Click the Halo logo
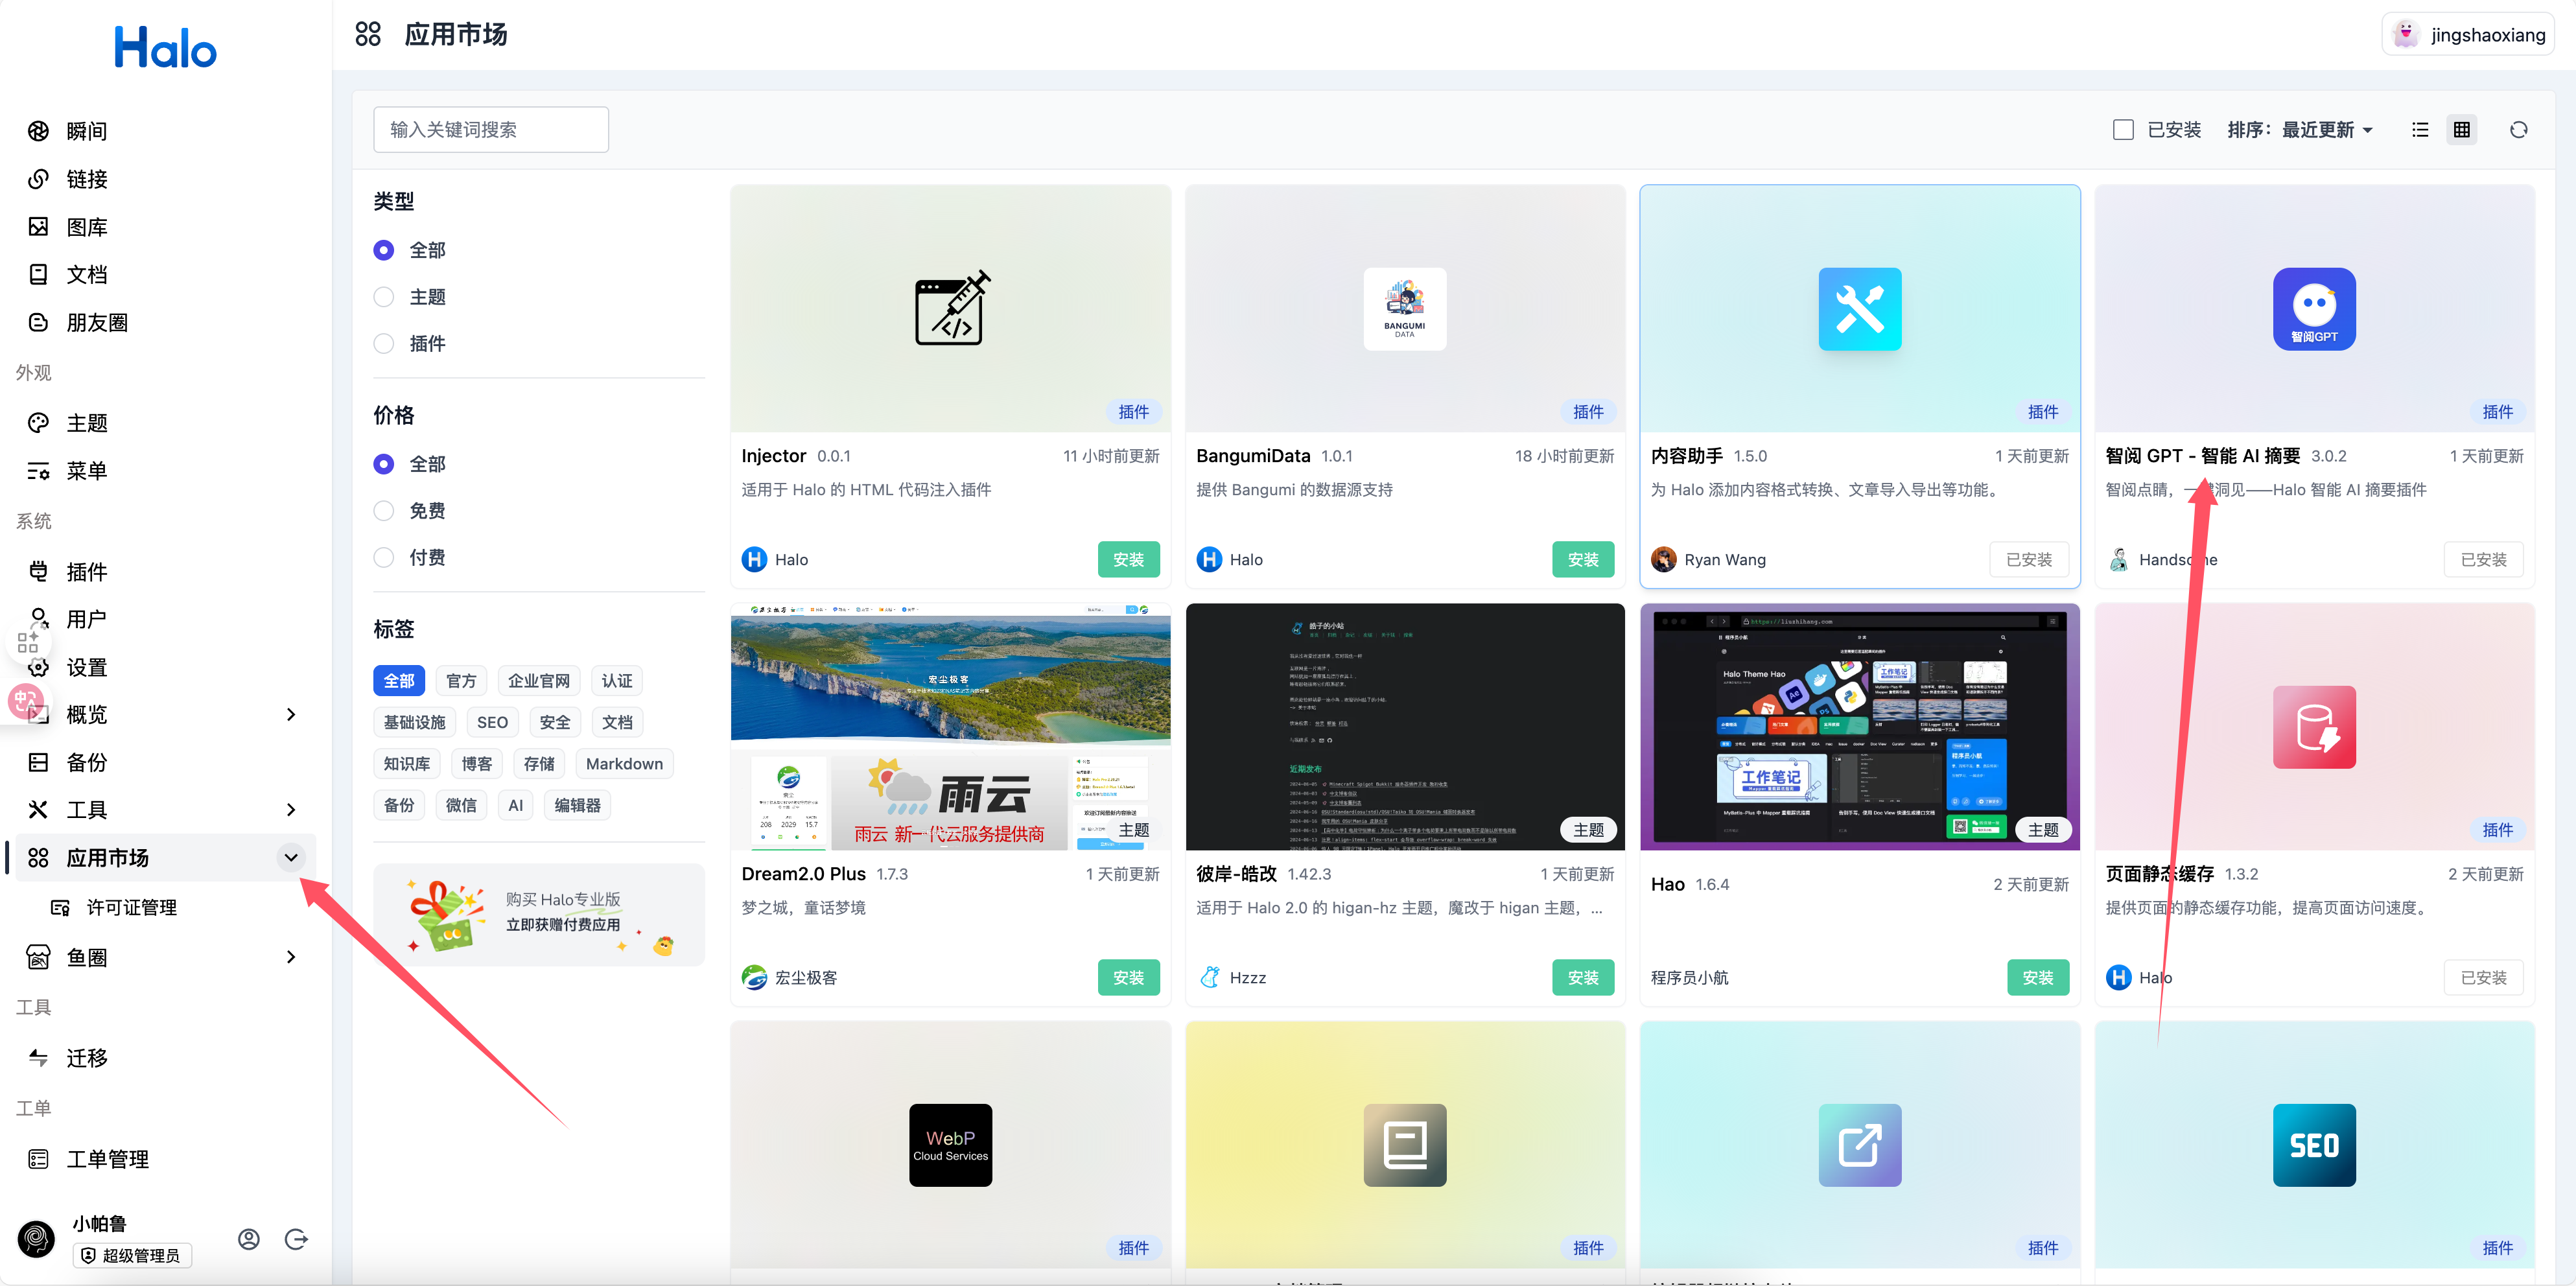This screenshot has width=2576, height=1286. (x=165, y=47)
